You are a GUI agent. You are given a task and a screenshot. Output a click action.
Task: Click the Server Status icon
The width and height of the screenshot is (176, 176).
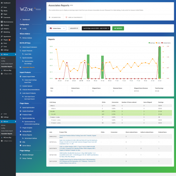(21, 146)
